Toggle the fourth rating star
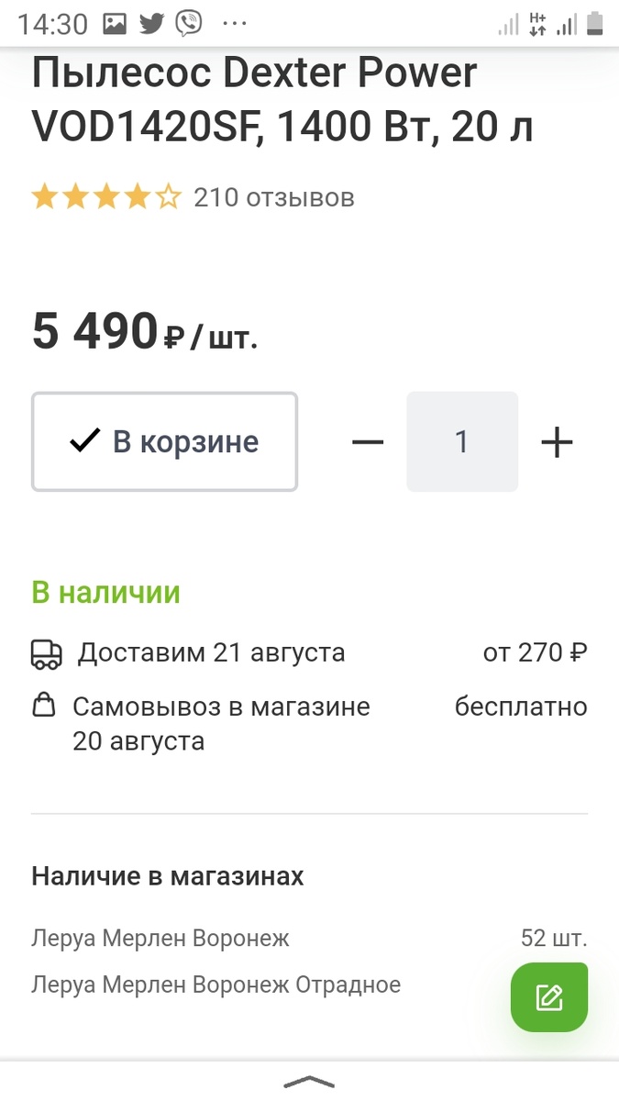Screen dimensions: 619x1101 (136, 195)
